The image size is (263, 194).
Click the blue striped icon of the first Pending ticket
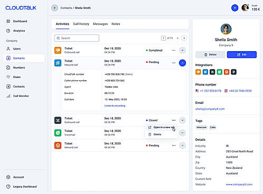pyautogui.click(x=58, y=63)
